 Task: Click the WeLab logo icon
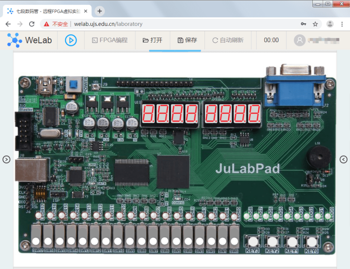coord(15,40)
